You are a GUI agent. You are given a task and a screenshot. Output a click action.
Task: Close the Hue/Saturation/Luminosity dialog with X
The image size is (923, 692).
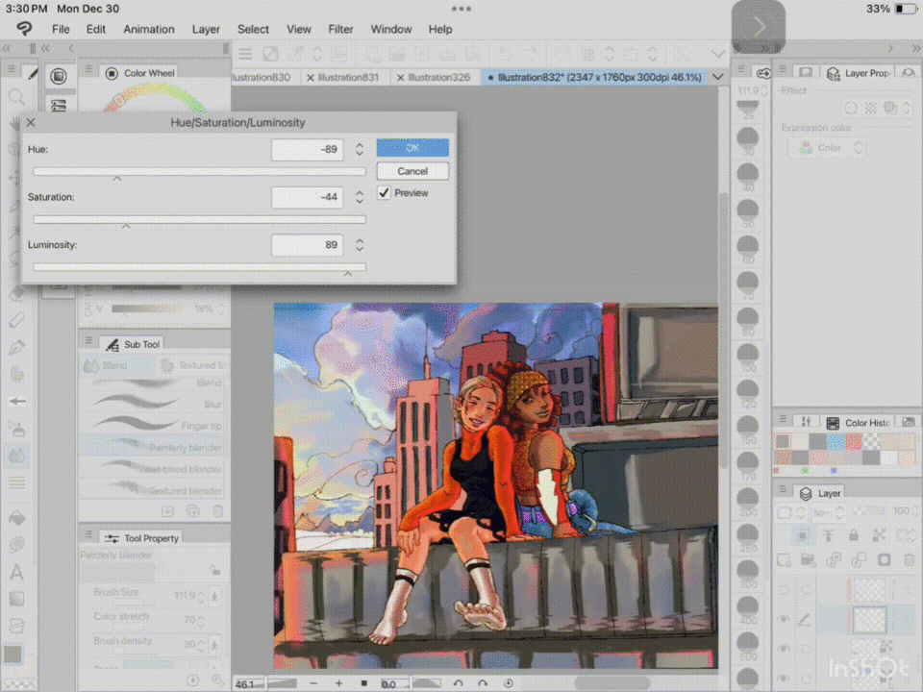(31, 123)
